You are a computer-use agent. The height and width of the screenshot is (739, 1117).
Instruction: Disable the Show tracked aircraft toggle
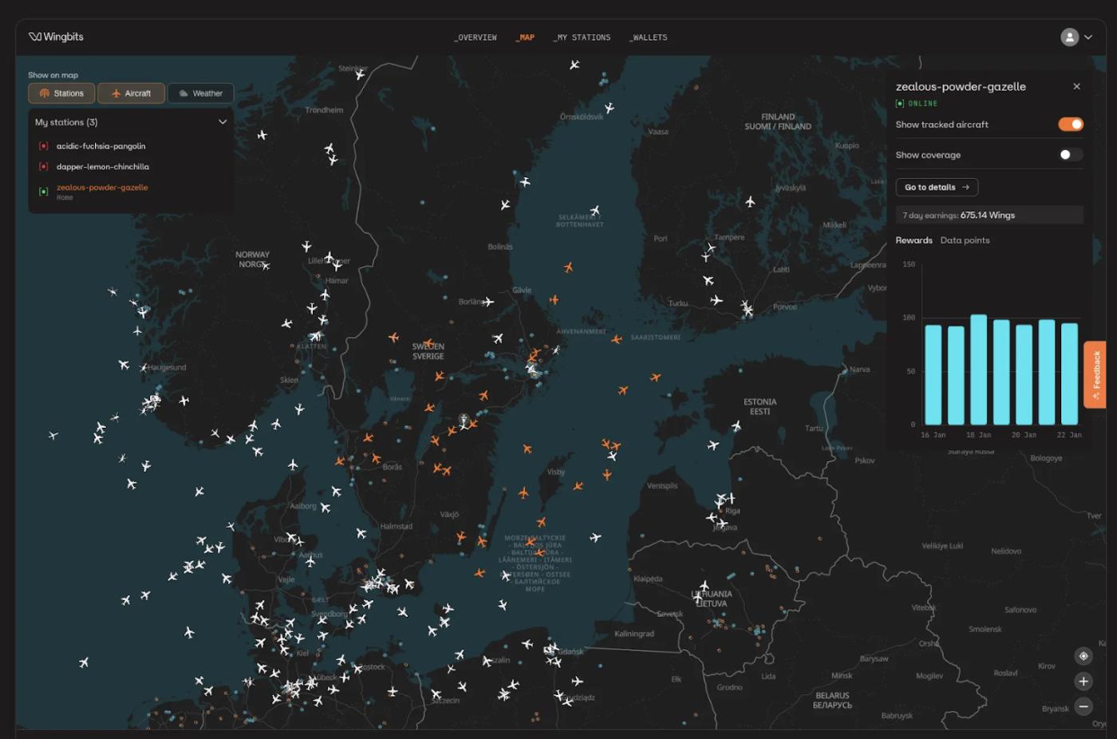click(1069, 124)
